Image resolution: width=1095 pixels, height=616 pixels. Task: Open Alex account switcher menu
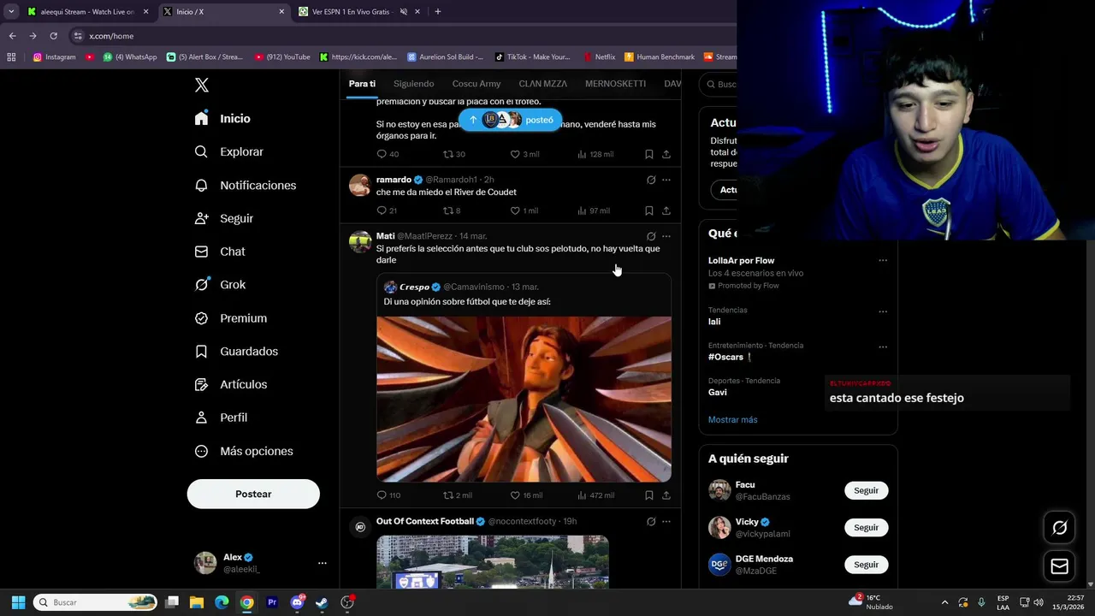point(261,562)
